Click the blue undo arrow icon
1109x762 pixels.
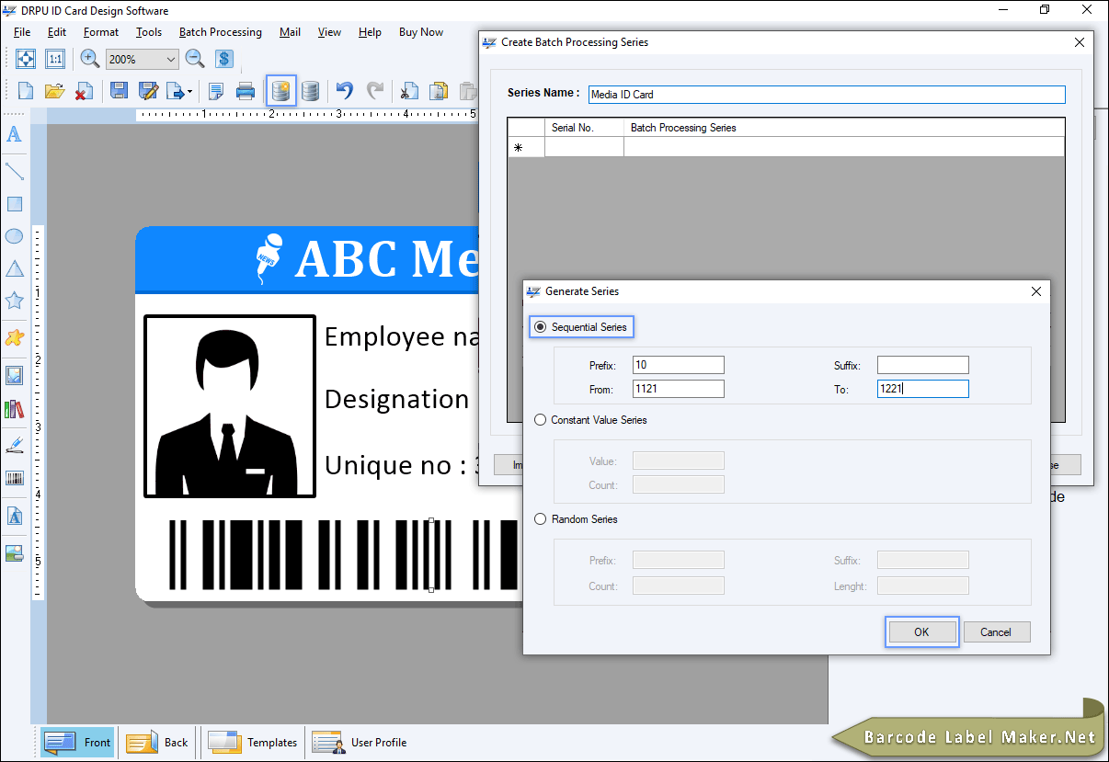tap(345, 91)
